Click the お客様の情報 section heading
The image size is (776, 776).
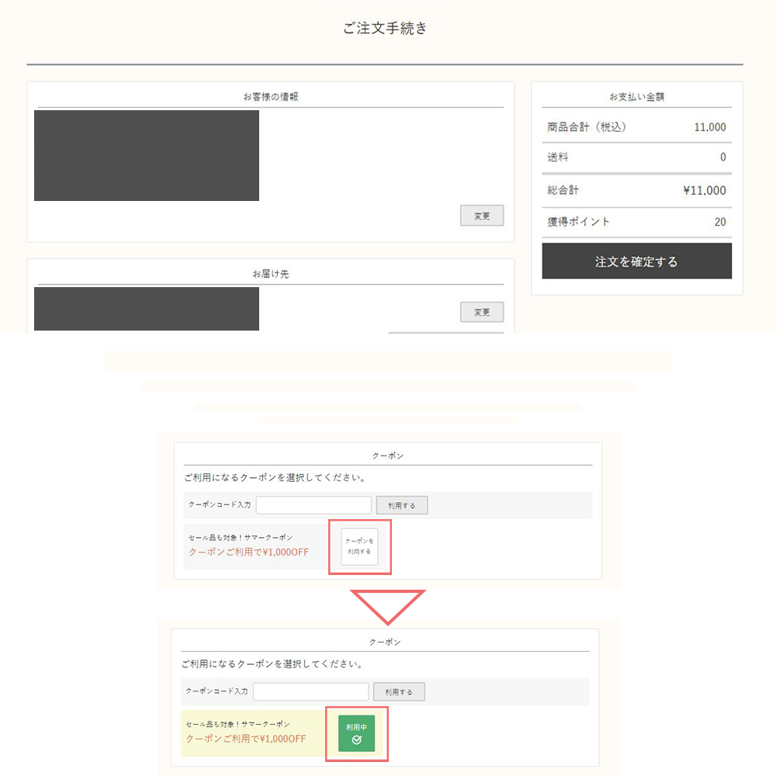[269, 95]
